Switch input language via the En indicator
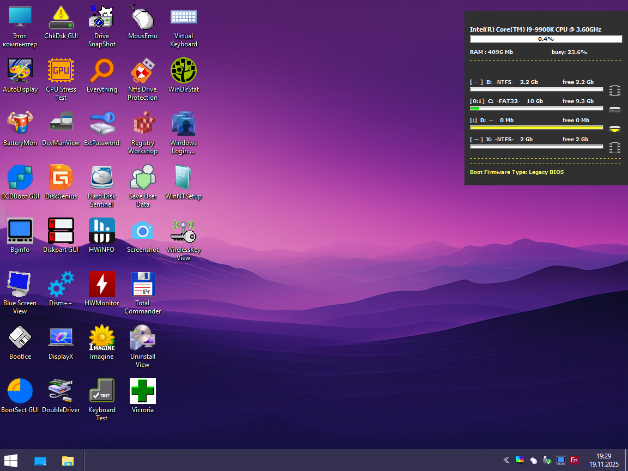The width and height of the screenshot is (628, 471). coord(574,460)
